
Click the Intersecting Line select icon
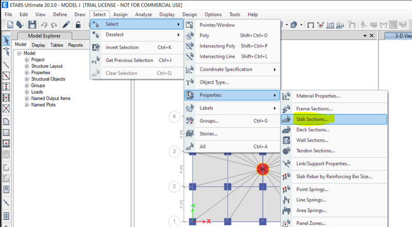(x=190, y=56)
